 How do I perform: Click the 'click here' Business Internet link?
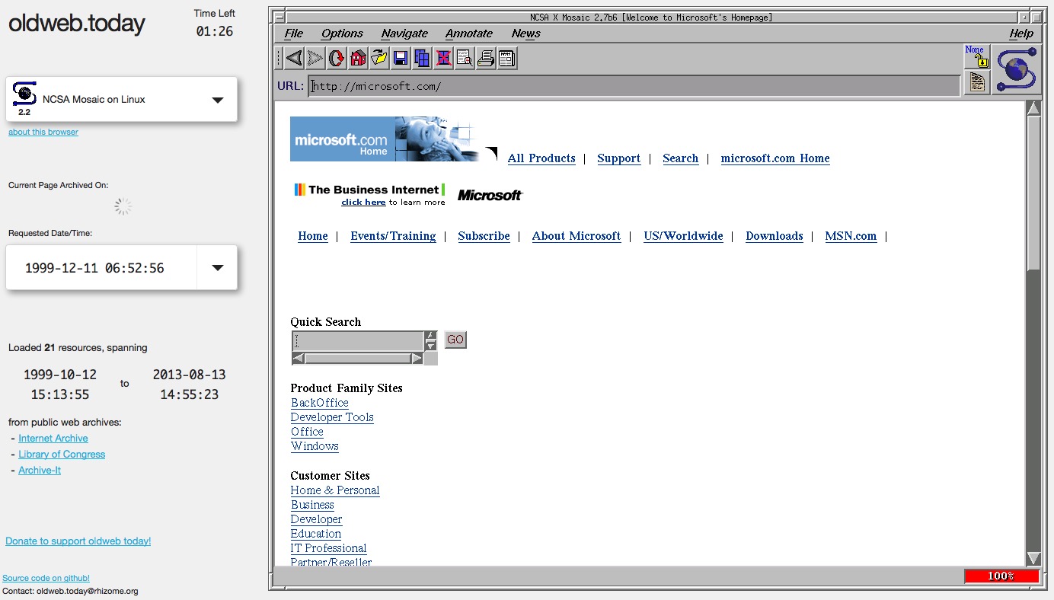click(363, 203)
